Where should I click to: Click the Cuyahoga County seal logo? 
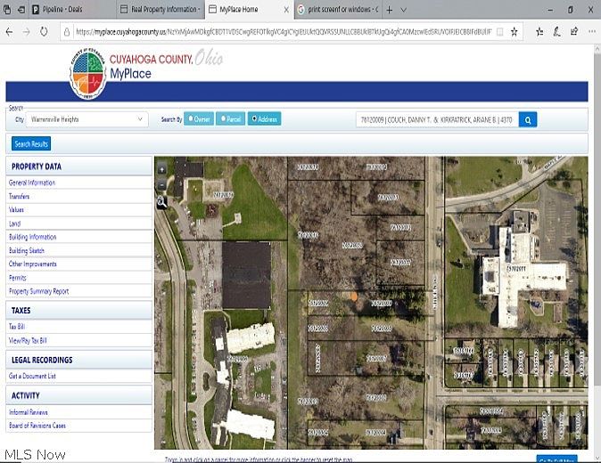coord(87,74)
